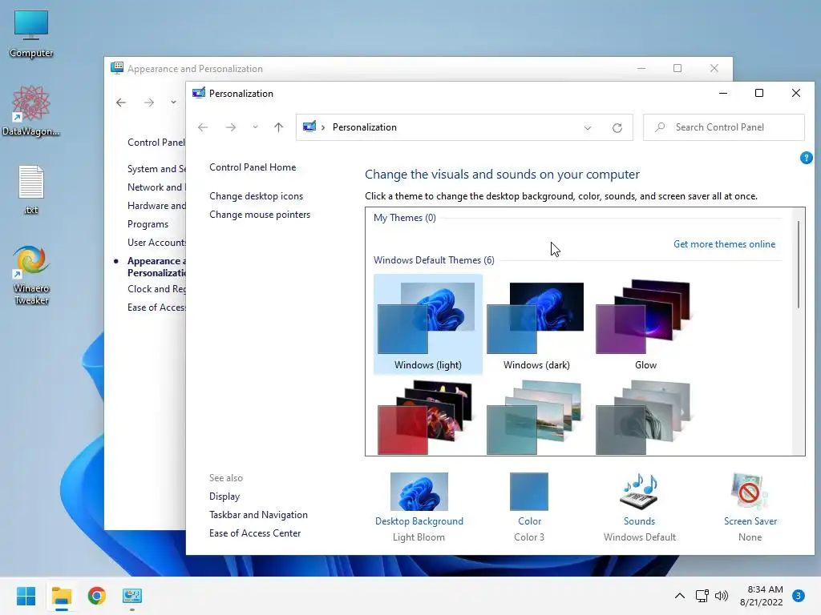
Task: Open the Computer desktop icon
Action: (x=31, y=34)
